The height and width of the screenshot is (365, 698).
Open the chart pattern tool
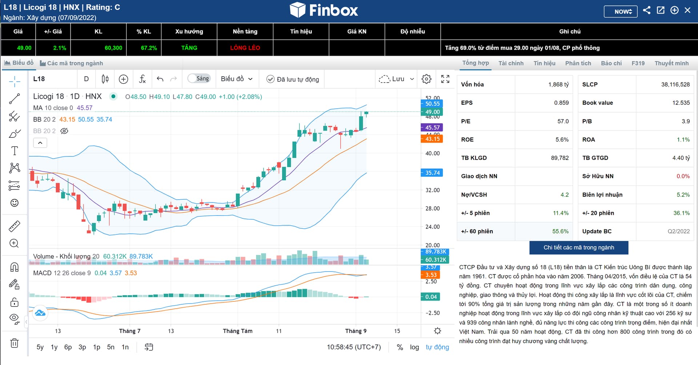15,168
